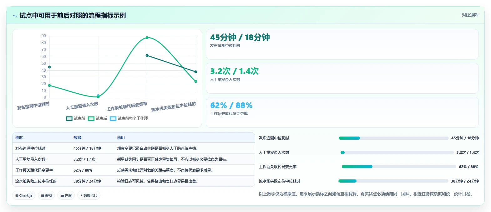The height and width of the screenshot is (212, 491).
Task: Click the 工作项关联代码变更率 progress bar
Action: click(399, 167)
